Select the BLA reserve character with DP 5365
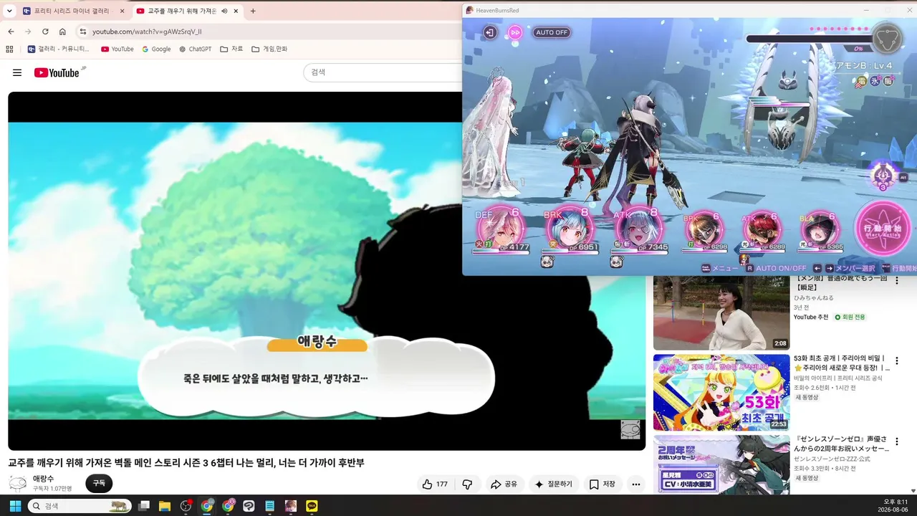Screen dimensions: 917x516 point(820,231)
